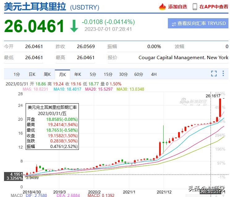The width and height of the screenshot is (230, 197).
Task: Open the three-dot chart options menu
Action: tap(224, 74)
